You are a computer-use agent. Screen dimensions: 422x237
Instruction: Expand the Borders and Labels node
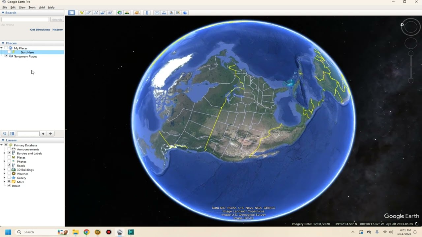5,153
